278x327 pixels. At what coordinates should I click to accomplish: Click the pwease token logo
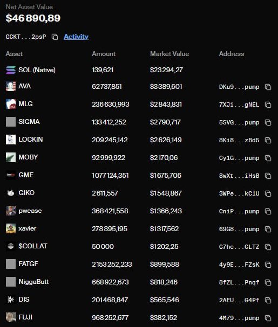tap(11, 211)
